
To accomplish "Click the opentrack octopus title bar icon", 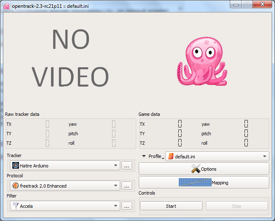I will point(7,6).
